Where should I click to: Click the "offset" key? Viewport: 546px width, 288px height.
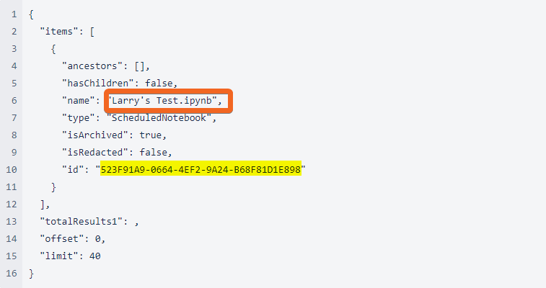tap(62, 238)
